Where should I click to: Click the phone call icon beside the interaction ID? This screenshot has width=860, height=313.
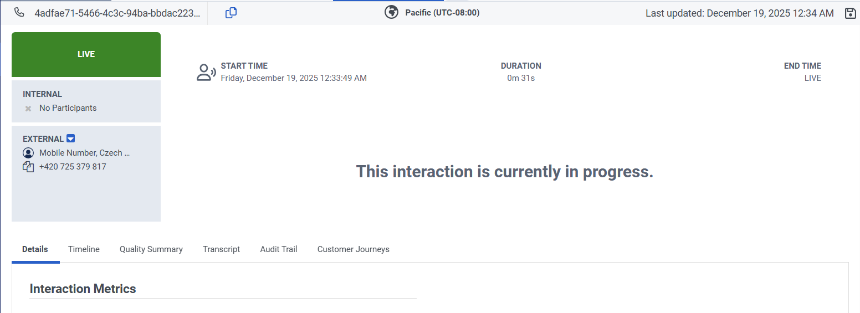coord(19,13)
